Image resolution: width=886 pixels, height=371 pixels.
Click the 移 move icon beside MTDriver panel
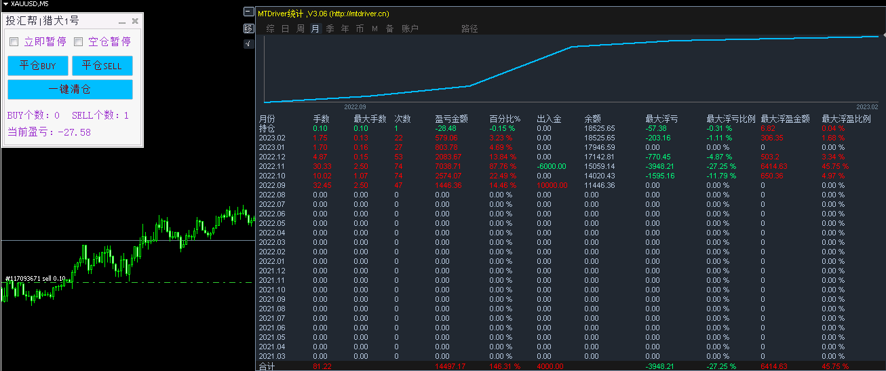pos(248,28)
